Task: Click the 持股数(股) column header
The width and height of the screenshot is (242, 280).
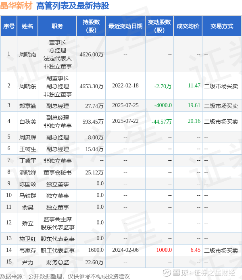Action: [91, 26]
